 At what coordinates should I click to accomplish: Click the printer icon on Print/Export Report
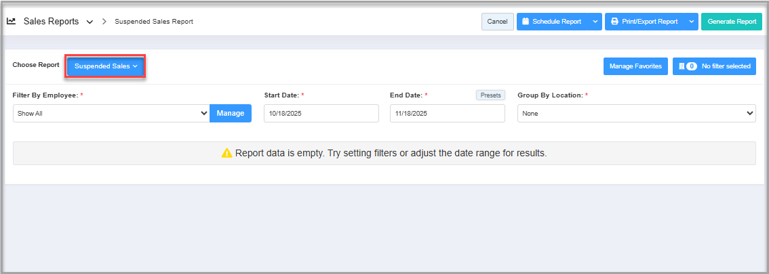(x=614, y=22)
